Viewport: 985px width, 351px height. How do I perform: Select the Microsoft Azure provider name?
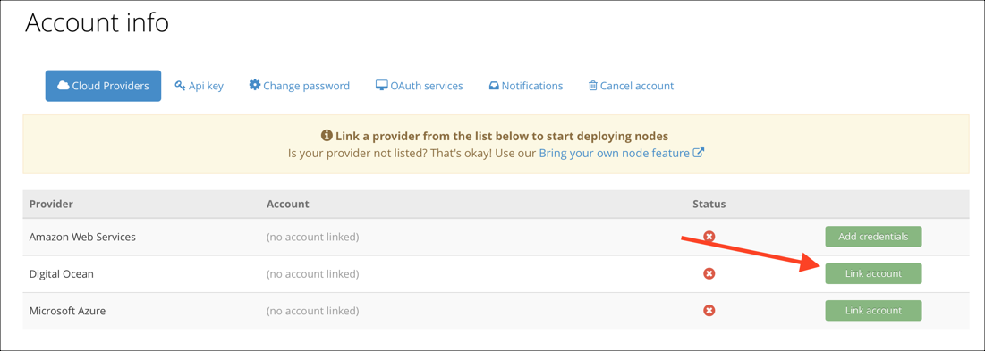pos(67,310)
